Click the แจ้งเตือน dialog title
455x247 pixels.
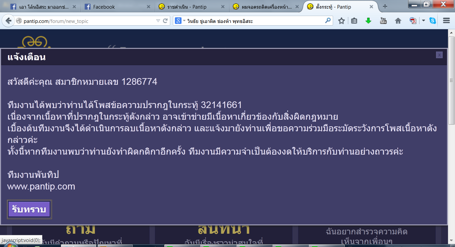pyautogui.click(x=26, y=57)
